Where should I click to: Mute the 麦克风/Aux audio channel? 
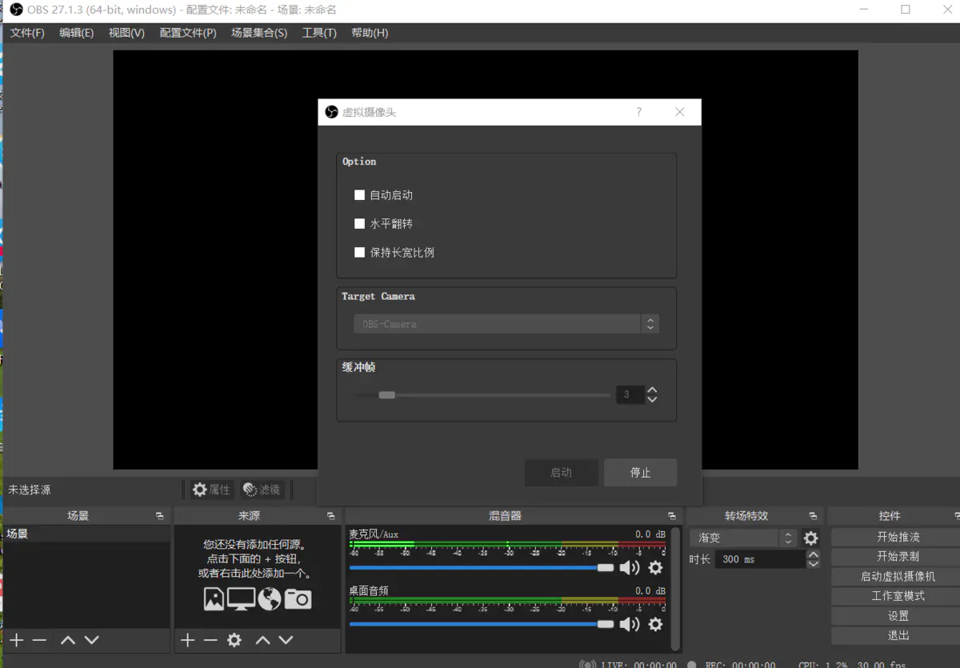click(x=630, y=567)
